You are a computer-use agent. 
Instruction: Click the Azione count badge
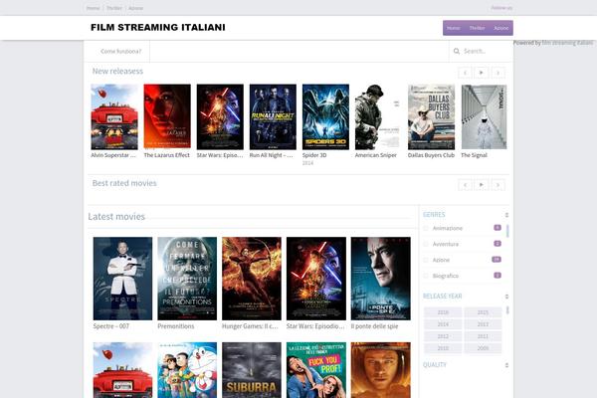point(497,260)
